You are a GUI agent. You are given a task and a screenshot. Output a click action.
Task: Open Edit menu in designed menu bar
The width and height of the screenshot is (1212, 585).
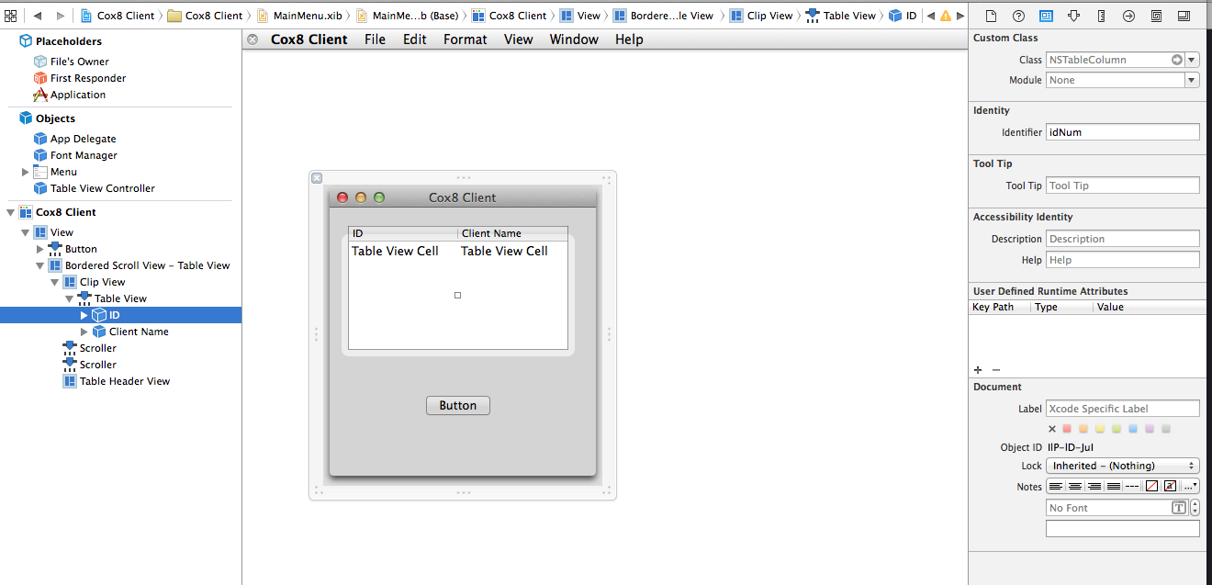[415, 39]
